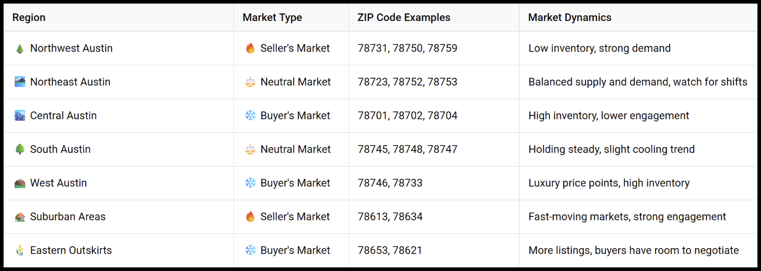Click the green tree icon beside South Austin
The image size is (761, 271).
pos(20,150)
